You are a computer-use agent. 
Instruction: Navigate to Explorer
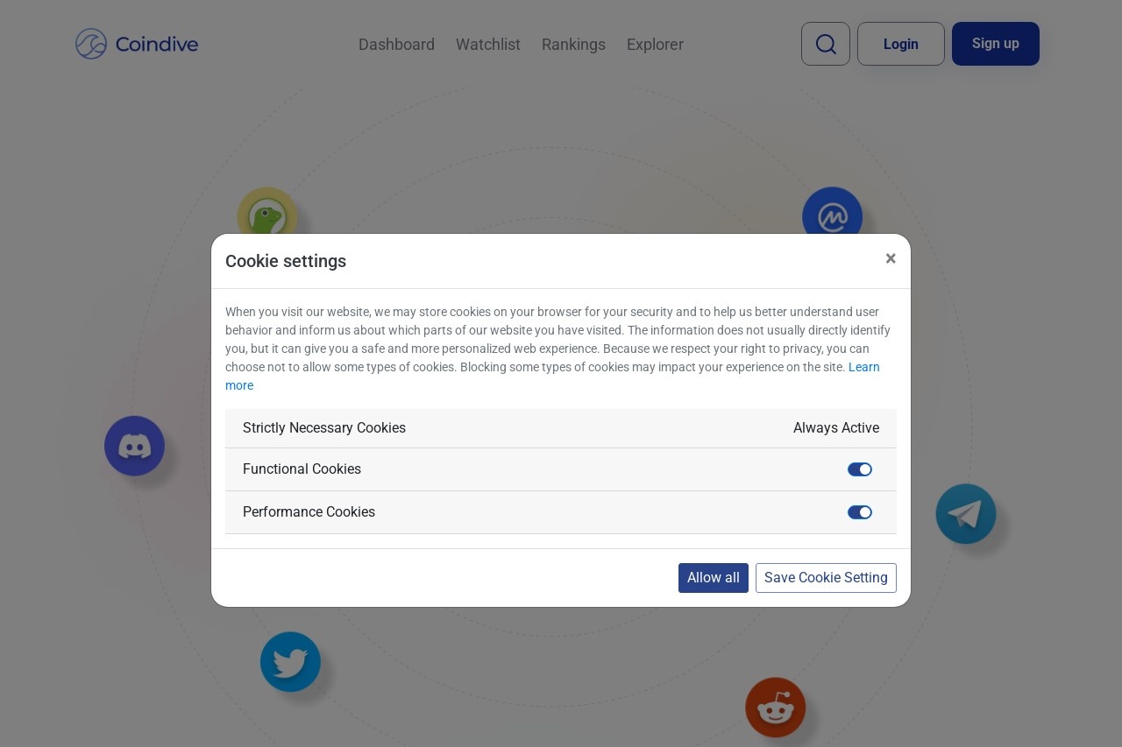click(x=655, y=45)
